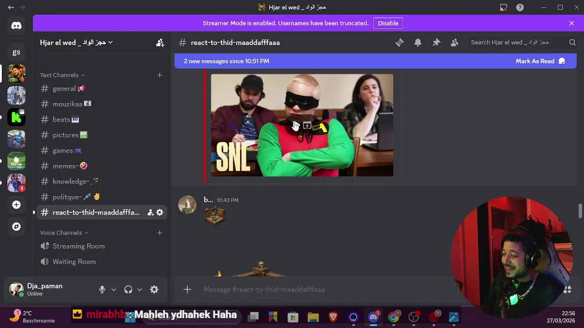The height and width of the screenshot is (328, 584).
Task: Open the apps icon in message bar
Action: [x=568, y=290]
